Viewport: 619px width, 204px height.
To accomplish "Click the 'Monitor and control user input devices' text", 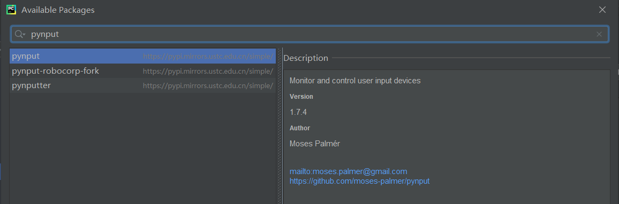I will (355, 81).
